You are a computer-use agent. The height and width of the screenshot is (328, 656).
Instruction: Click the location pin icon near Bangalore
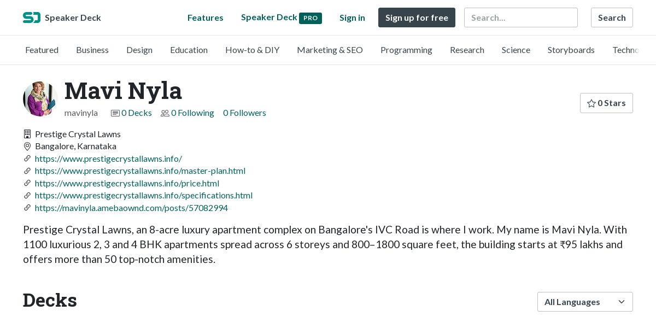[x=27, y=147]
